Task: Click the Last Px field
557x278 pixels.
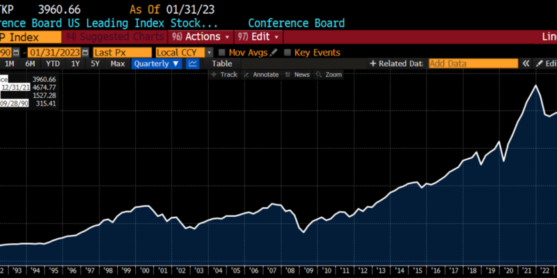Action: [122, 52]
